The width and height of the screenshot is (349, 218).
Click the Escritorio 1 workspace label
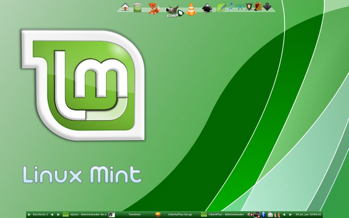click(x=40, y=215)
